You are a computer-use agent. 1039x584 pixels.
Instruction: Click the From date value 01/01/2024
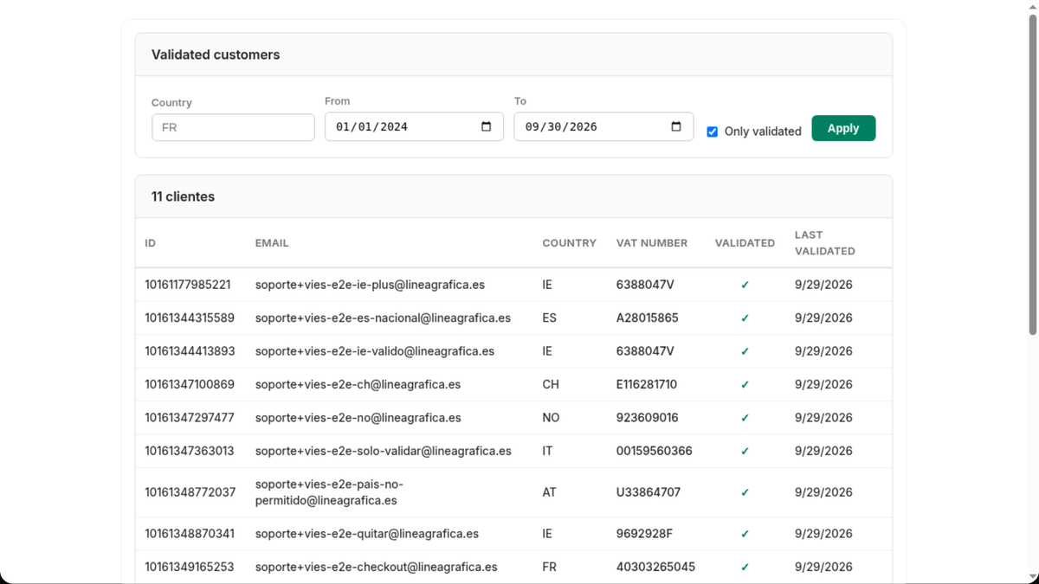point(372,126)
